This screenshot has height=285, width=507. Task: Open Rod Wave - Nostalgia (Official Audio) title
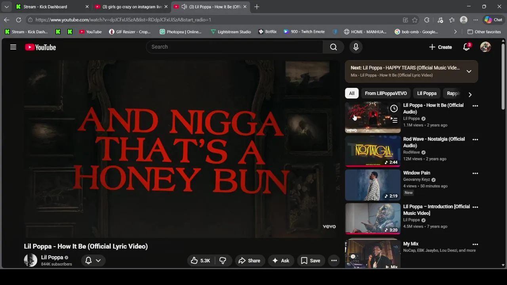[x=434, y=142]
